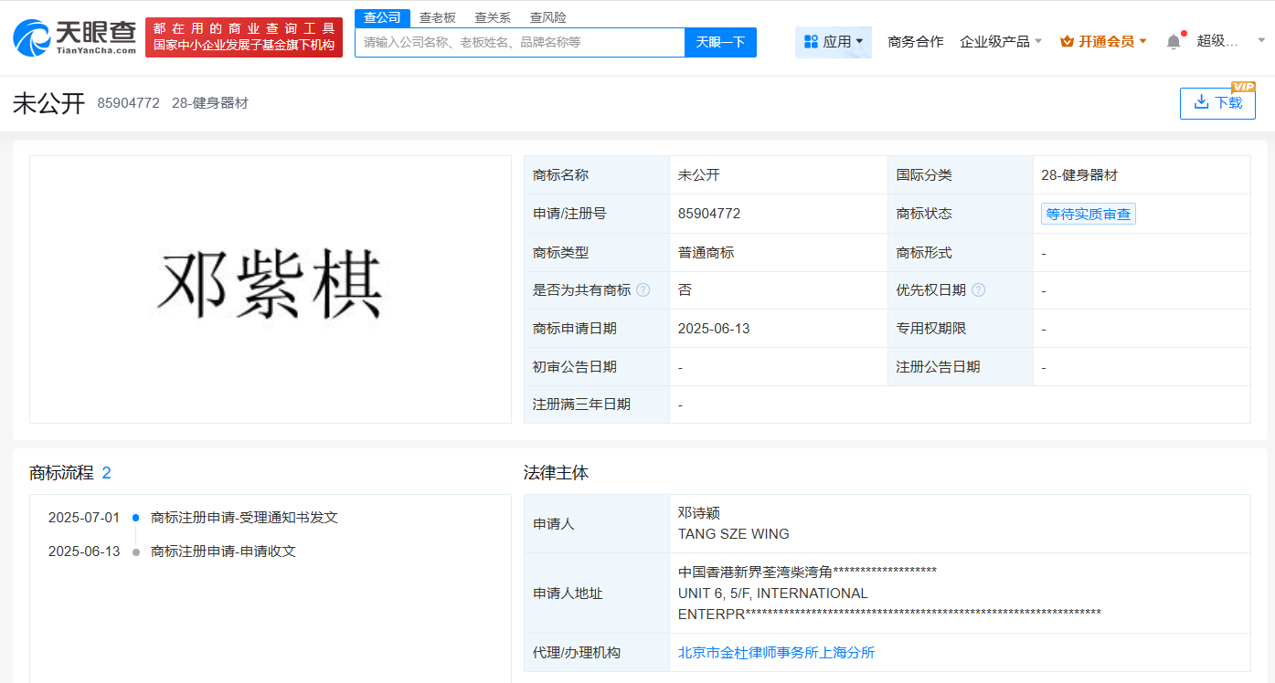1275x683 pixels.
Task: Click the orange VIP badge
Action: click(1245, 87)
